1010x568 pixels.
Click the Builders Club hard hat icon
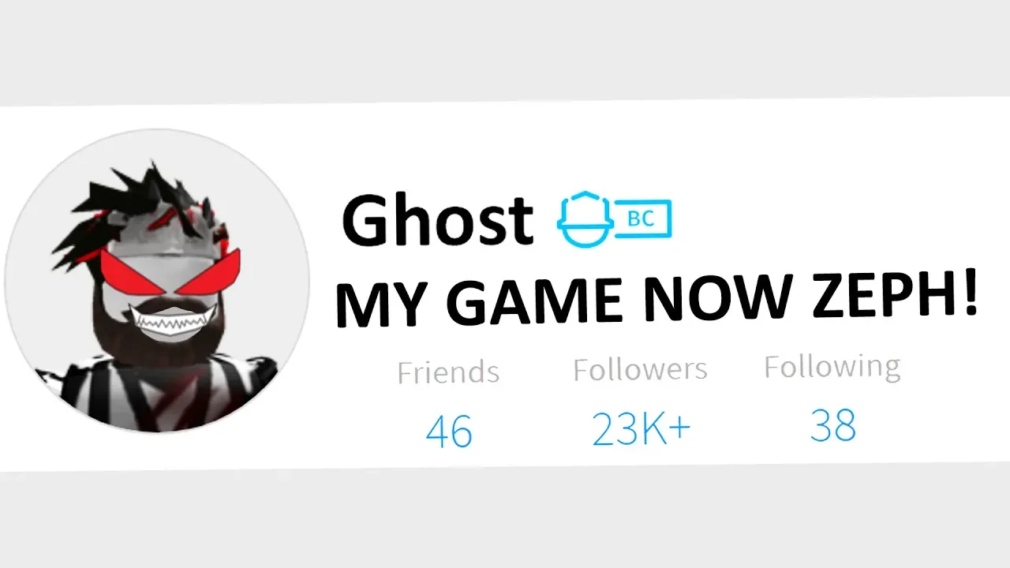tap(582, 219)
